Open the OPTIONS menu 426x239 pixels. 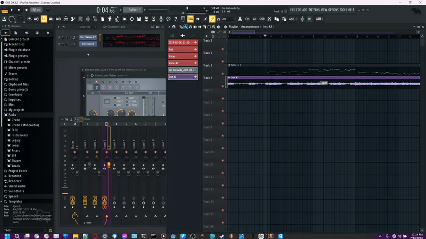tap(333, 10)
